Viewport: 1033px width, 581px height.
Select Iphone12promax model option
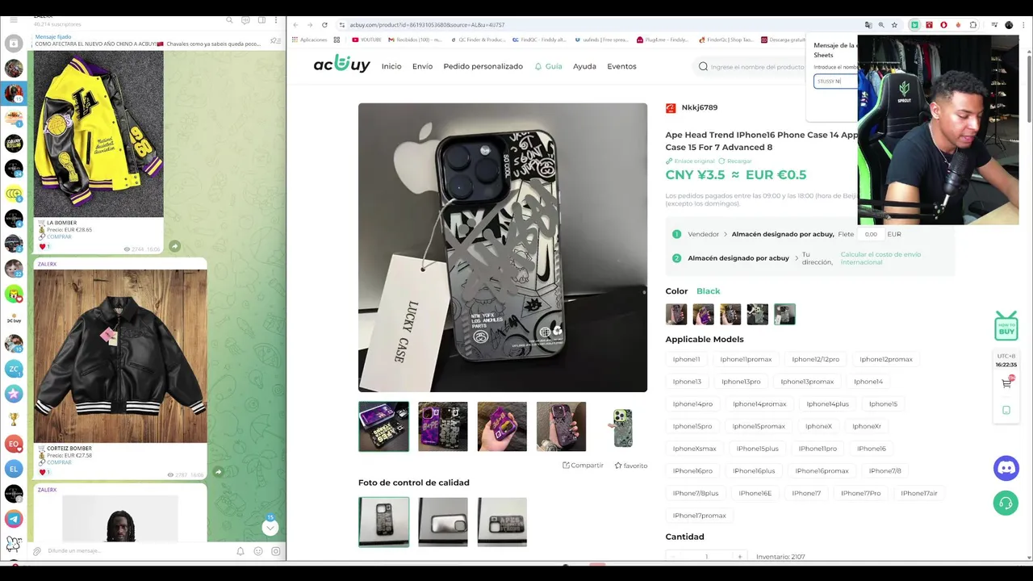[886, 359]
